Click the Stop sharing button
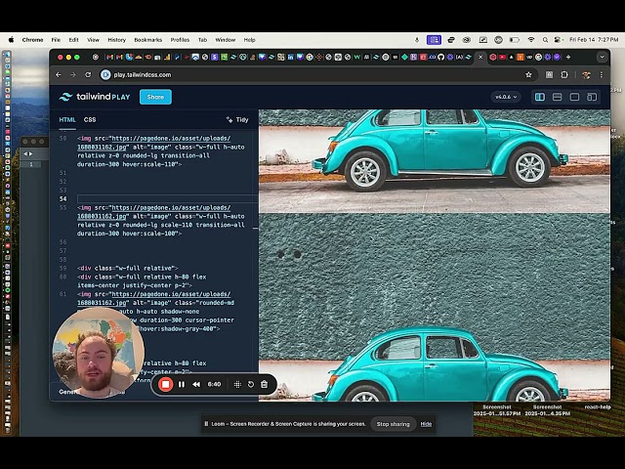Viewport: 625px width, 469px height. pos(393,424)
